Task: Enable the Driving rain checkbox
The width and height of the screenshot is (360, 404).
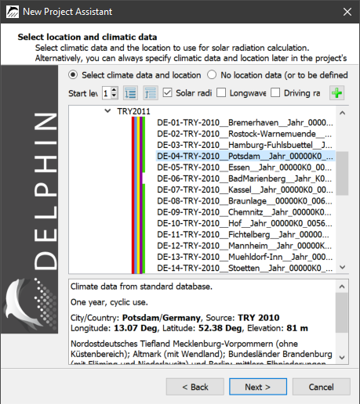Action: [x=275, y=92]
